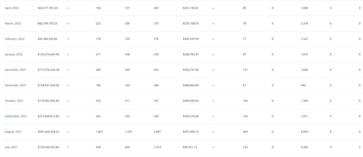The width and height of the screenshot is (363, 157).
Task: Open the January, 2022 month link
Action: tap(14, 54)
